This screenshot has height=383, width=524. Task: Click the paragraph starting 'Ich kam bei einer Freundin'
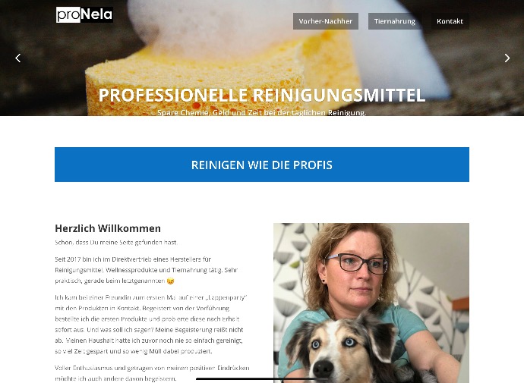150,325
